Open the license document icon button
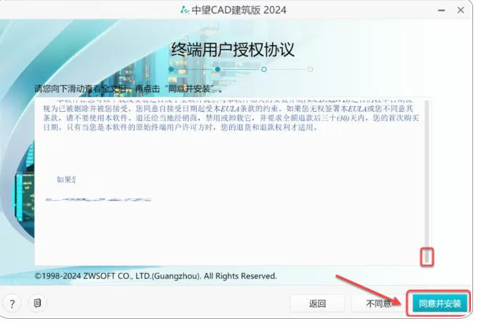Image resolution: width=478 pixels, height=323 pixels. [37, 303]
